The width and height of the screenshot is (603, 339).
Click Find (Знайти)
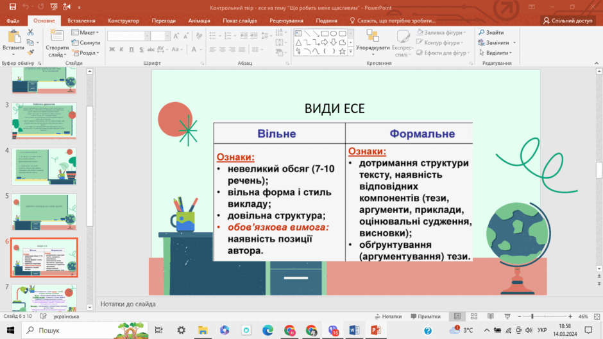491,32
